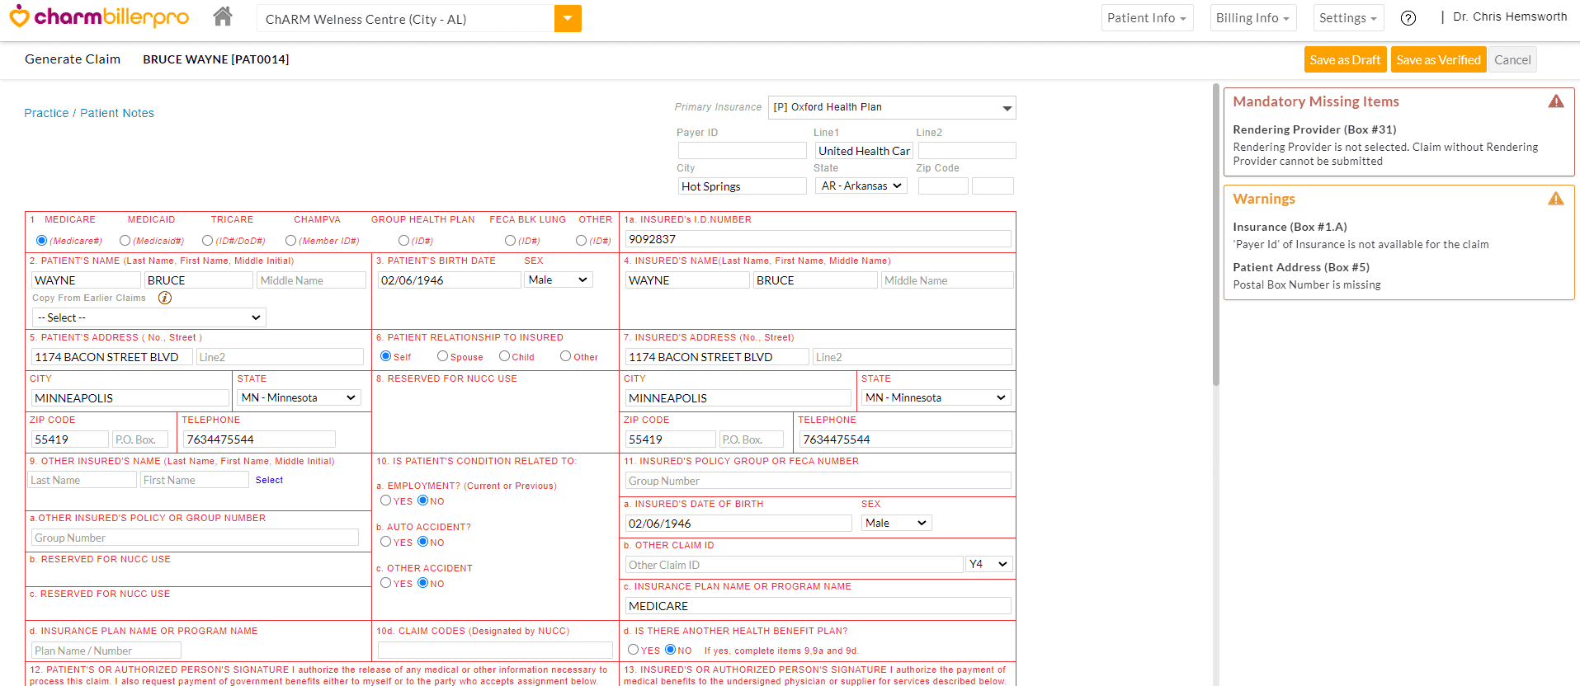Open the Settings menu
The width and height of the screenshot is (1580, 686).
1348,18
